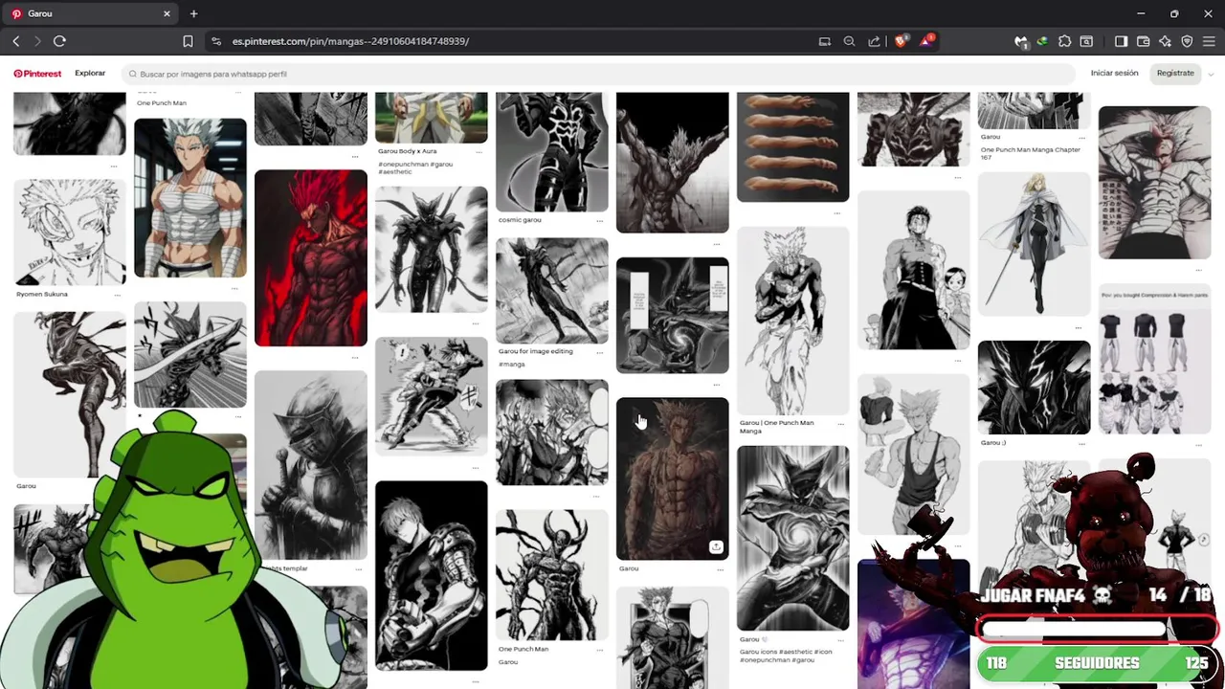Toggle the browser sidebar panel
The height and width of the screenshot is (689, 1225).
(1122, 41)
